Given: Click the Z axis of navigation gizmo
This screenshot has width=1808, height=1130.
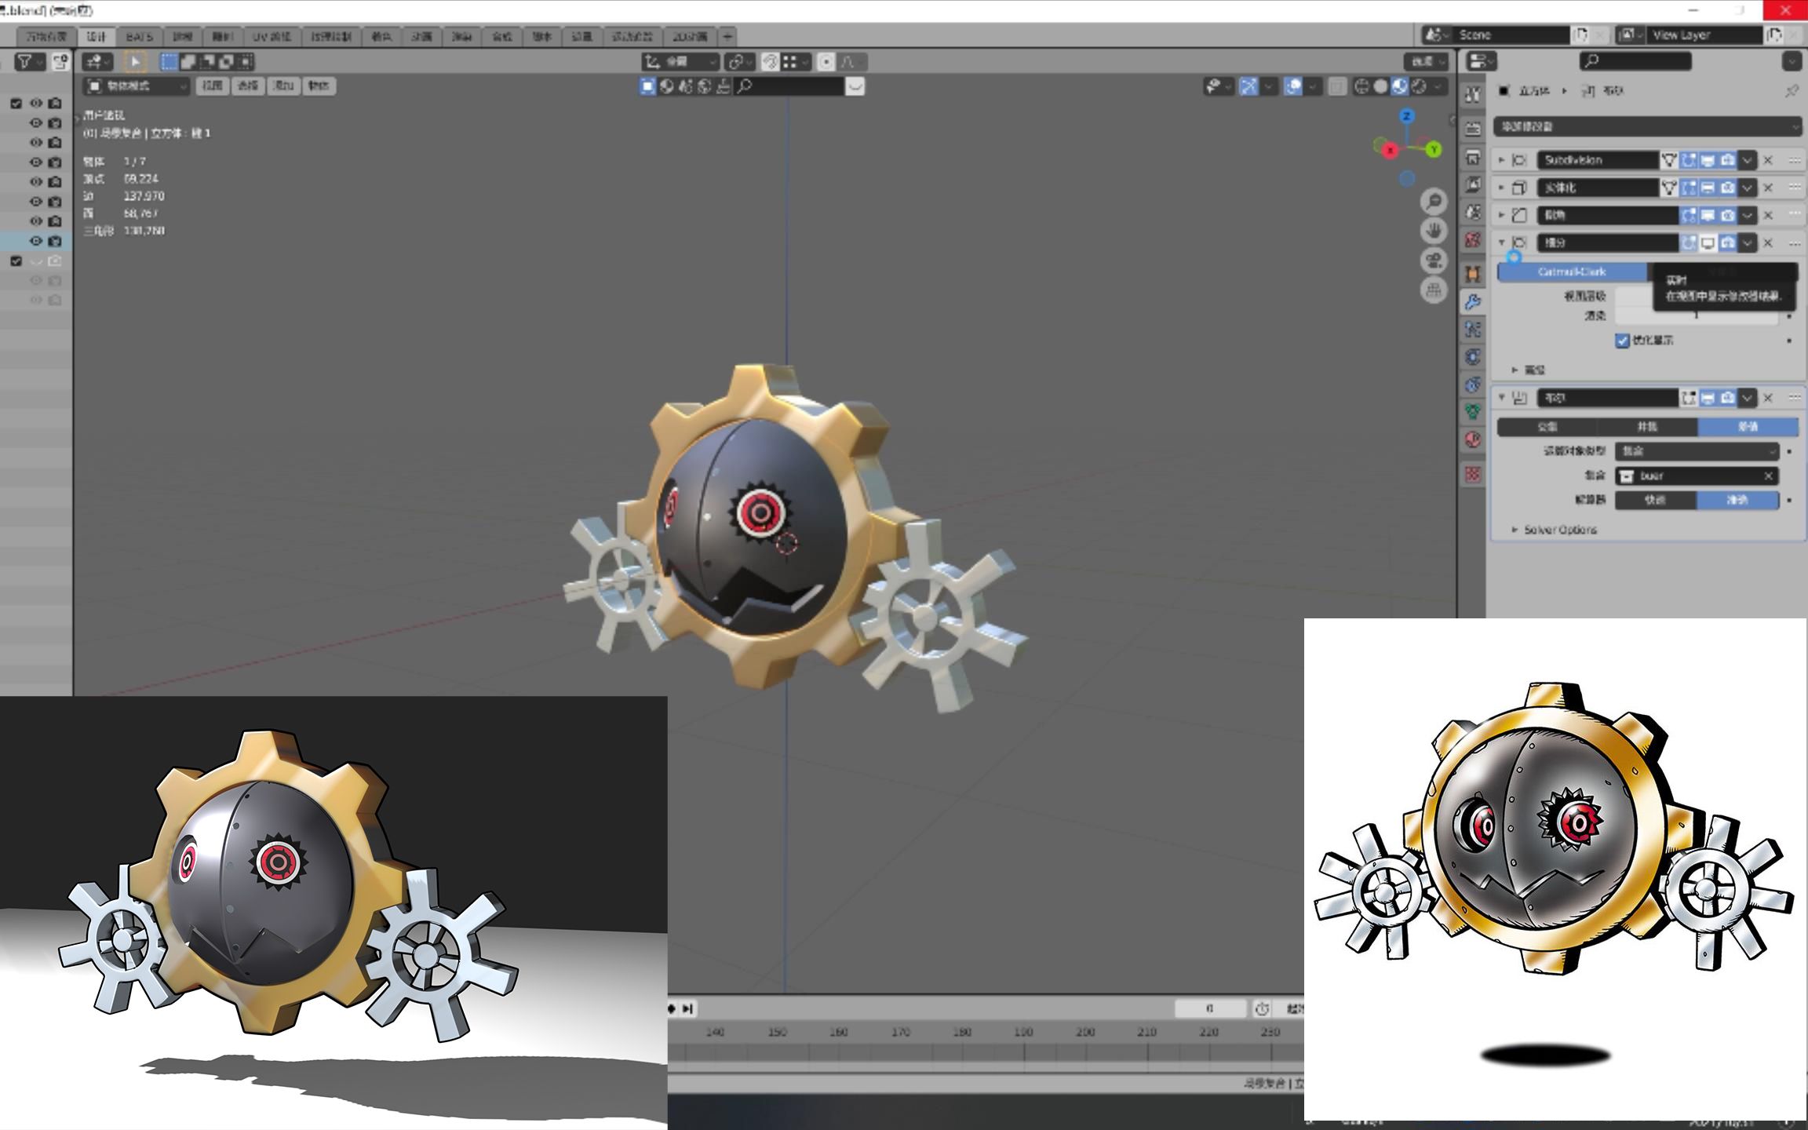Looking at the screenshot, I should pos(1406,116).
